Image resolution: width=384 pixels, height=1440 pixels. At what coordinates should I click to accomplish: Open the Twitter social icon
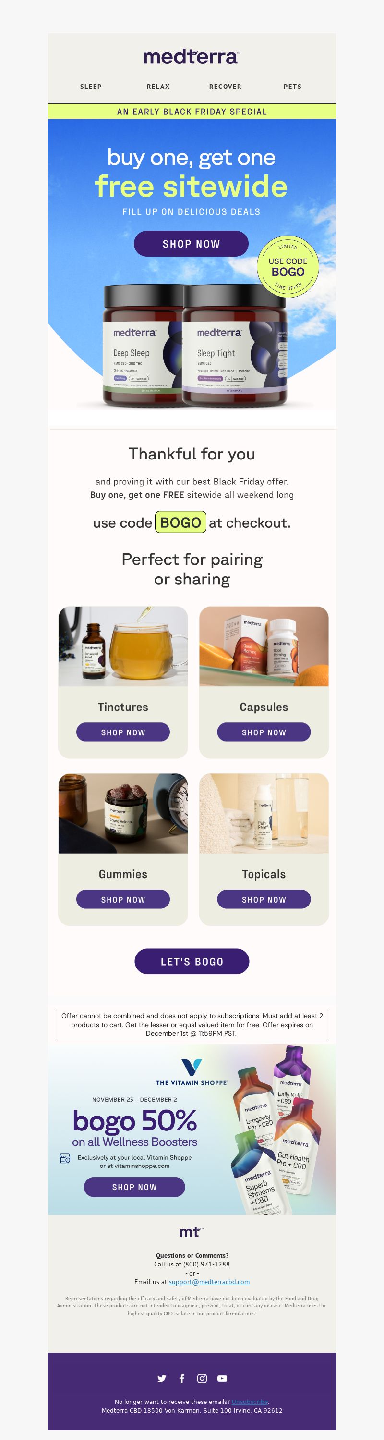pos(162,1378)
